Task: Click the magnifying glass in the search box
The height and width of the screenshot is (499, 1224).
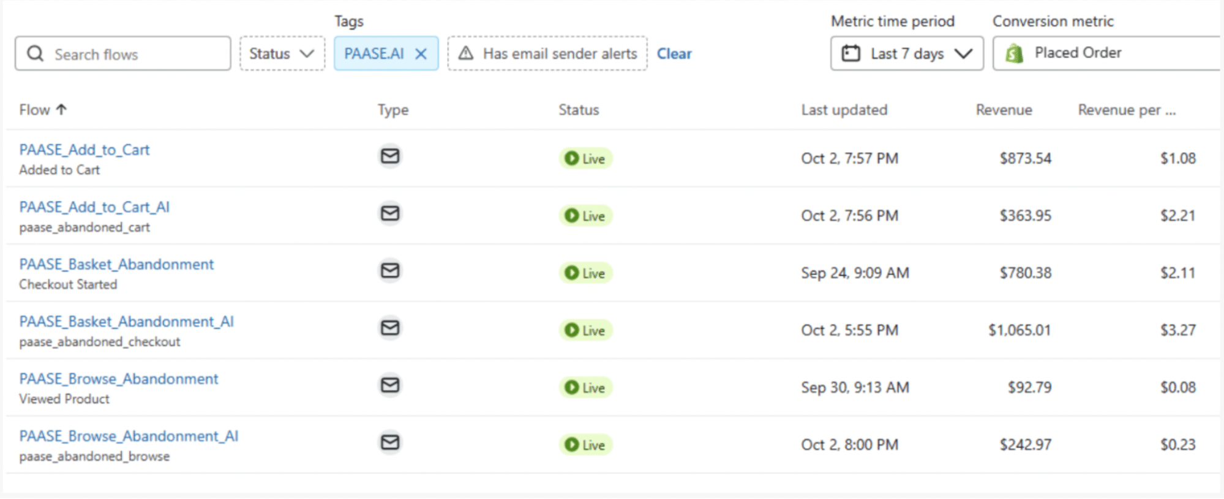Action: click(x=35, y=53)
